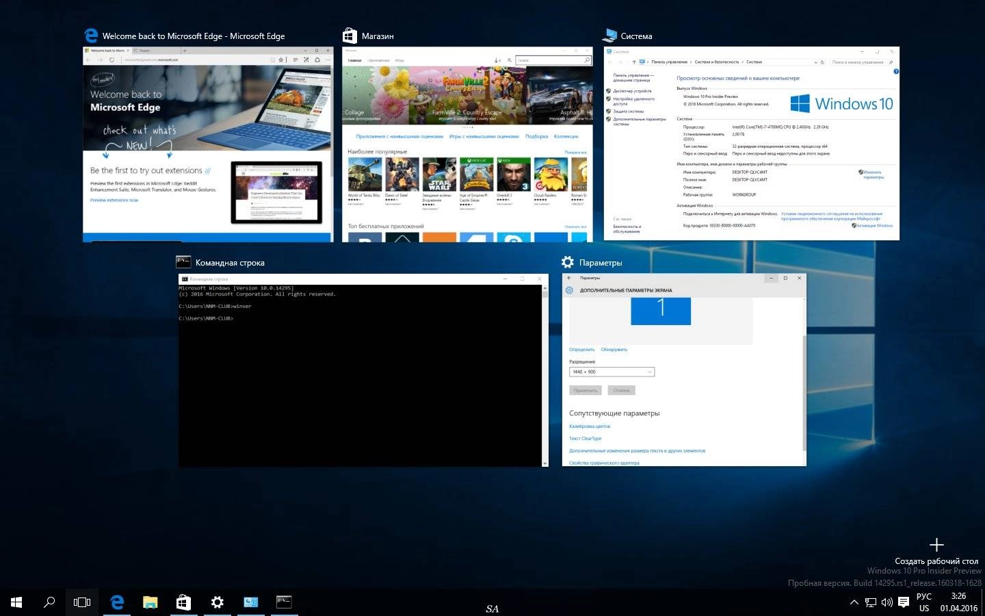Select the Командная строка window thumbnail

tap(363, 370)
